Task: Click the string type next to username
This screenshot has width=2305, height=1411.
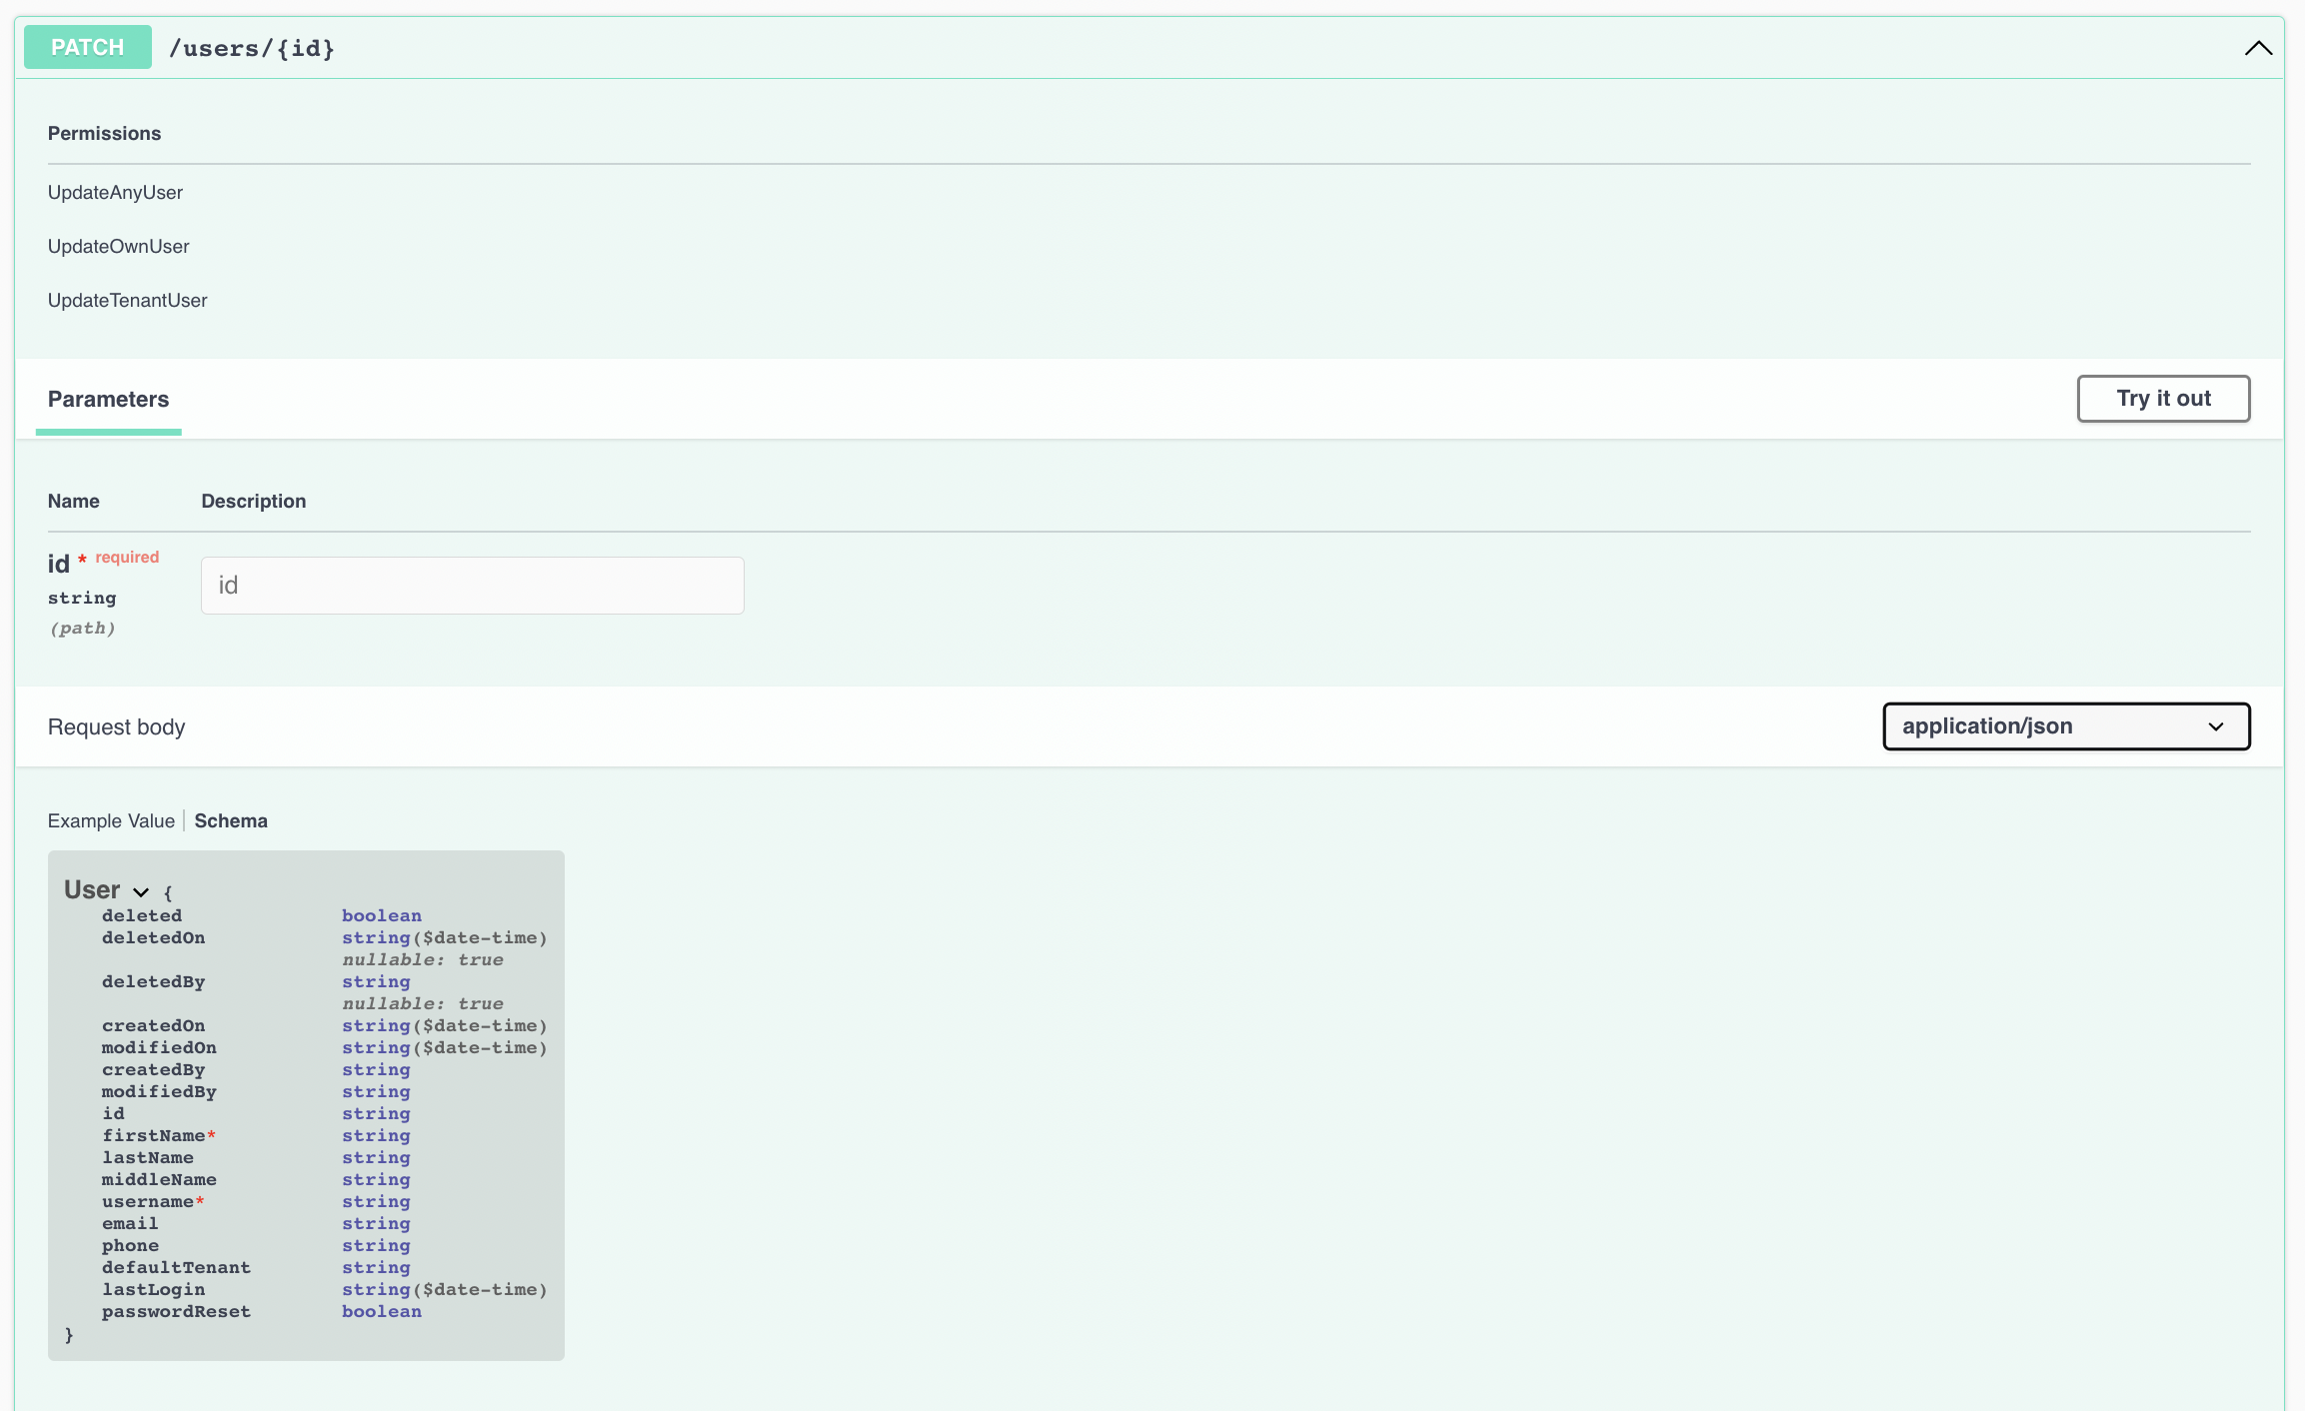Action: point(376,1201)
